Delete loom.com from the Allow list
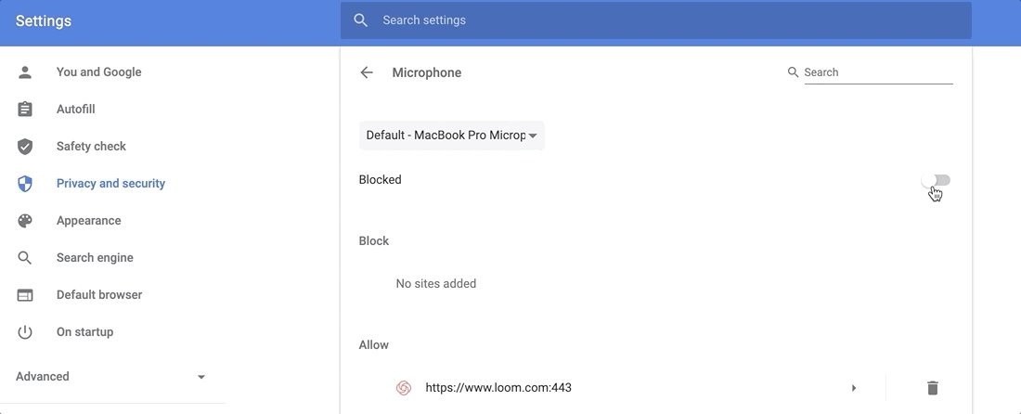 [933, 388]
